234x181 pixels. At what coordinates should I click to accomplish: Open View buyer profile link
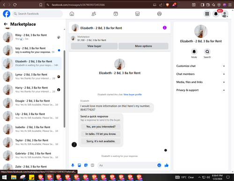(132, 94)
